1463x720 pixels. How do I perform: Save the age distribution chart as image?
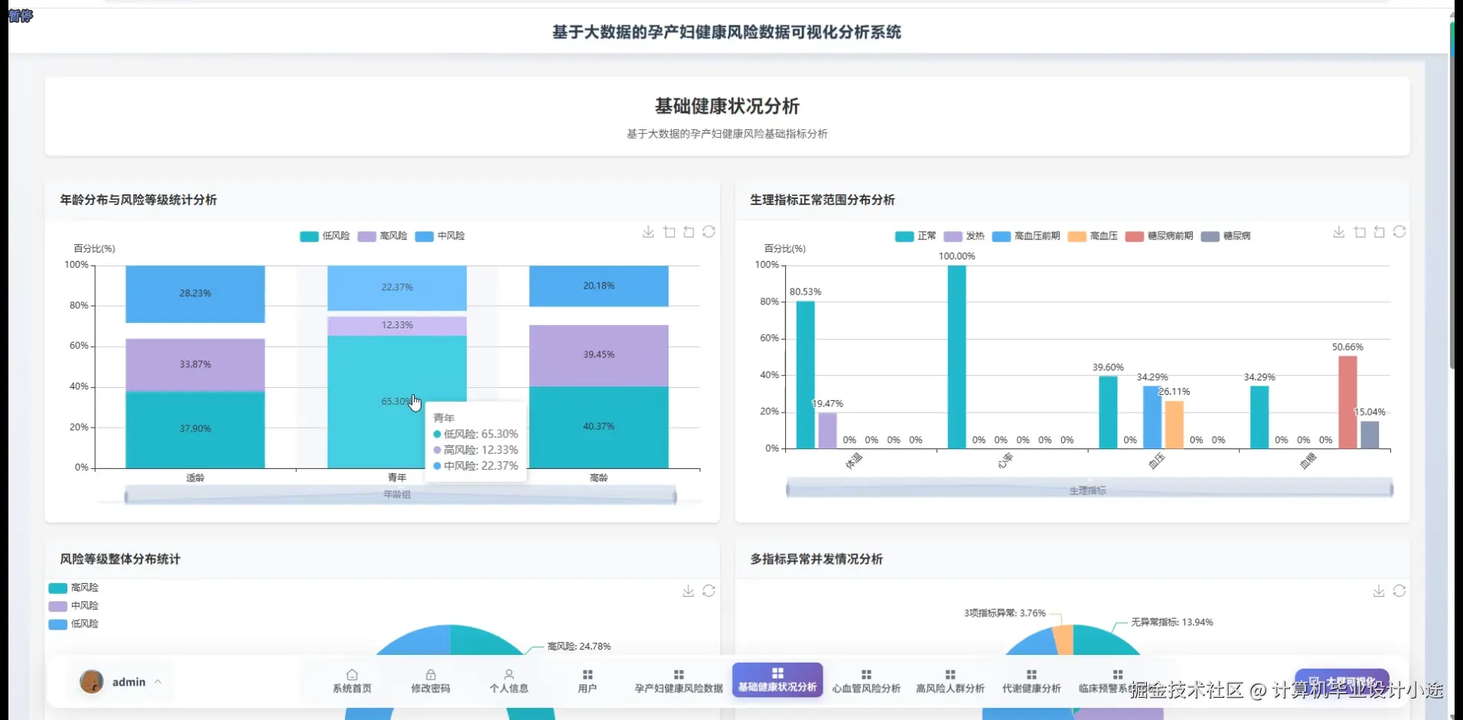(x=648, y=232)
